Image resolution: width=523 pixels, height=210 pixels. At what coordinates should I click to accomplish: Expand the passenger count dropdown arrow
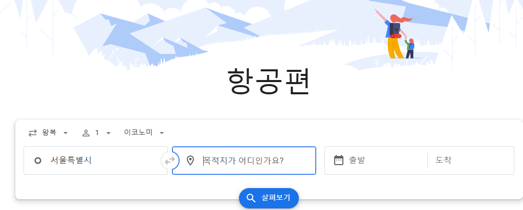pyautogui.click(x=108, y=133)
